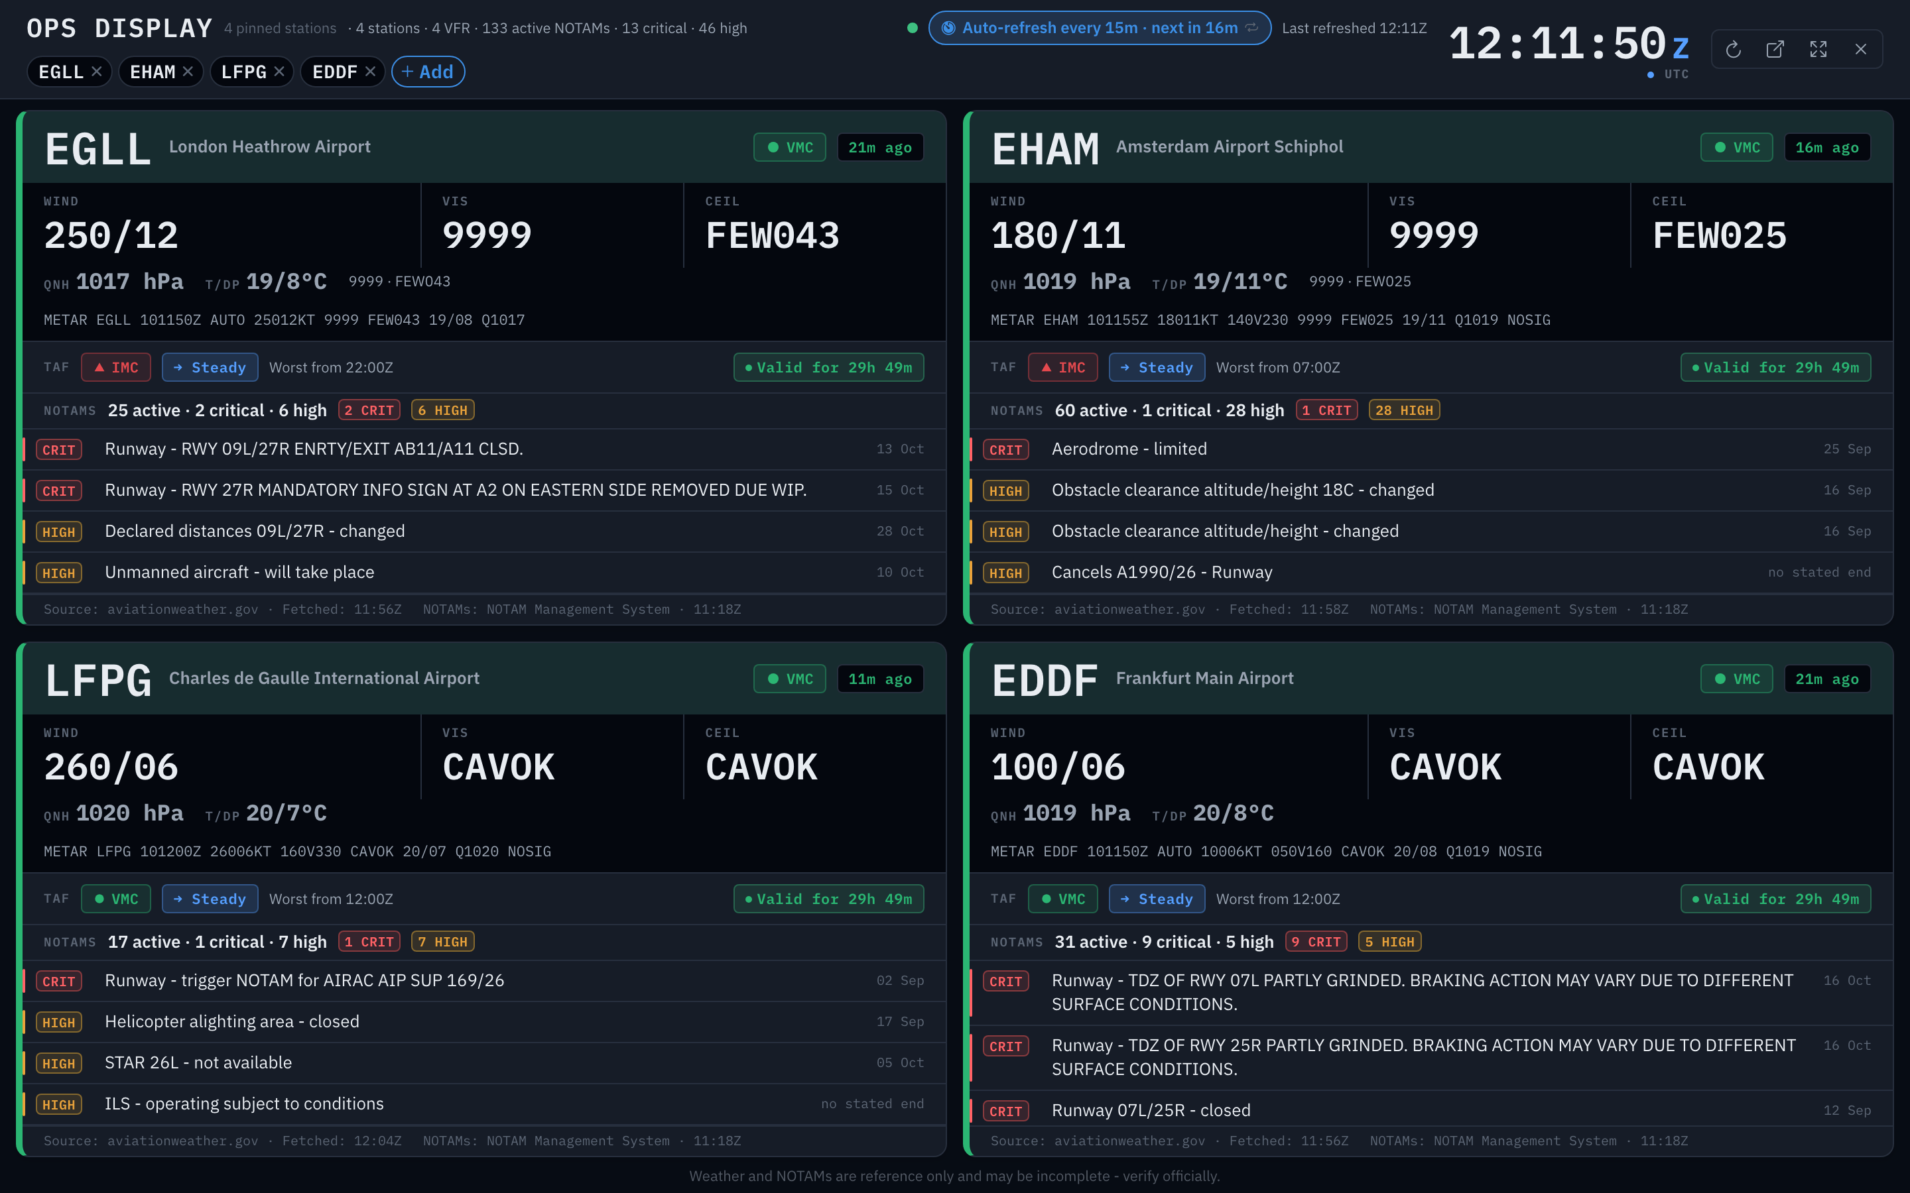This screenshot has height=1193, width=1910.
Task: Click the EGLL 'Valid for 29h 49m' TAF badge
Action: pyautogui.click(x=829, y=368)
